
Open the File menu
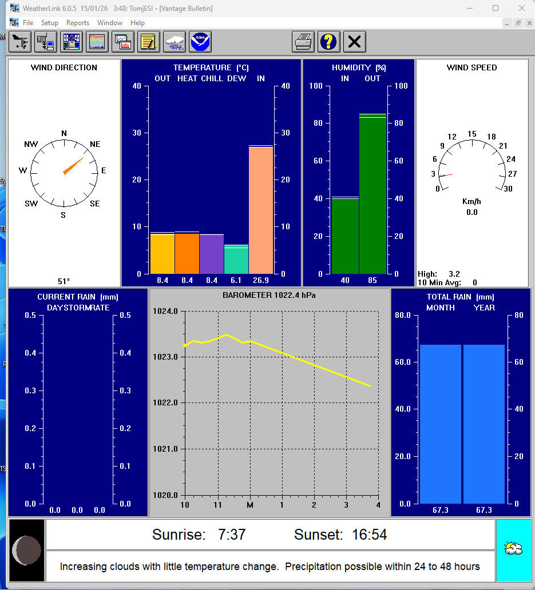[x=28, y=23]
